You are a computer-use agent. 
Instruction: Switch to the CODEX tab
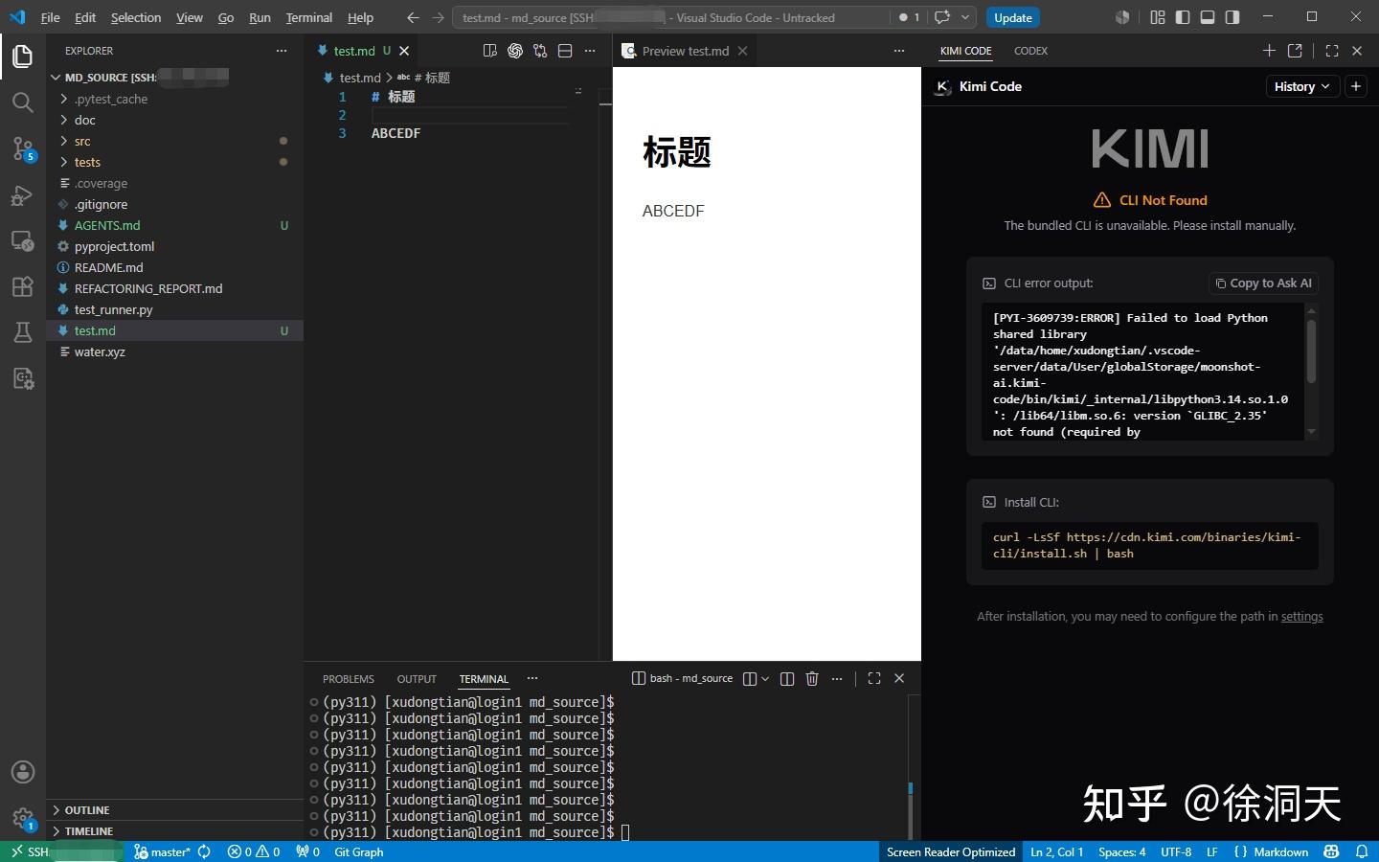coord(1030,51)
